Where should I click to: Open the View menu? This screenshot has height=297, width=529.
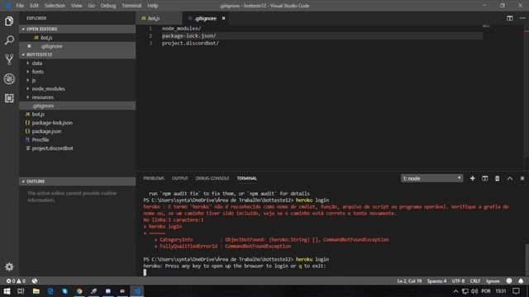pyautogui.click(x=77, y=6)
